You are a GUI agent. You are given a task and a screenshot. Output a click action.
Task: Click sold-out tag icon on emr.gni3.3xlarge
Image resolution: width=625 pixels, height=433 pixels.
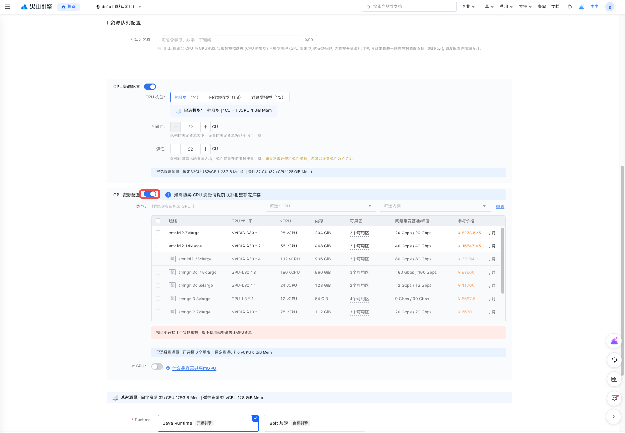point(172,299)
